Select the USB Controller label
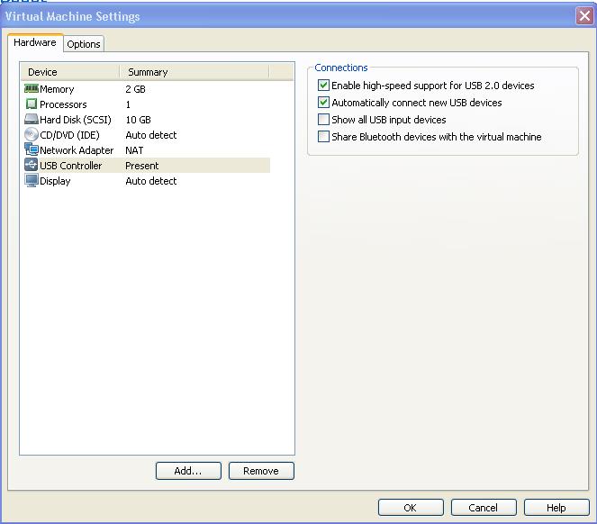Image resolution: width=597 pixels, height=524 pixels. coord(71,166)
